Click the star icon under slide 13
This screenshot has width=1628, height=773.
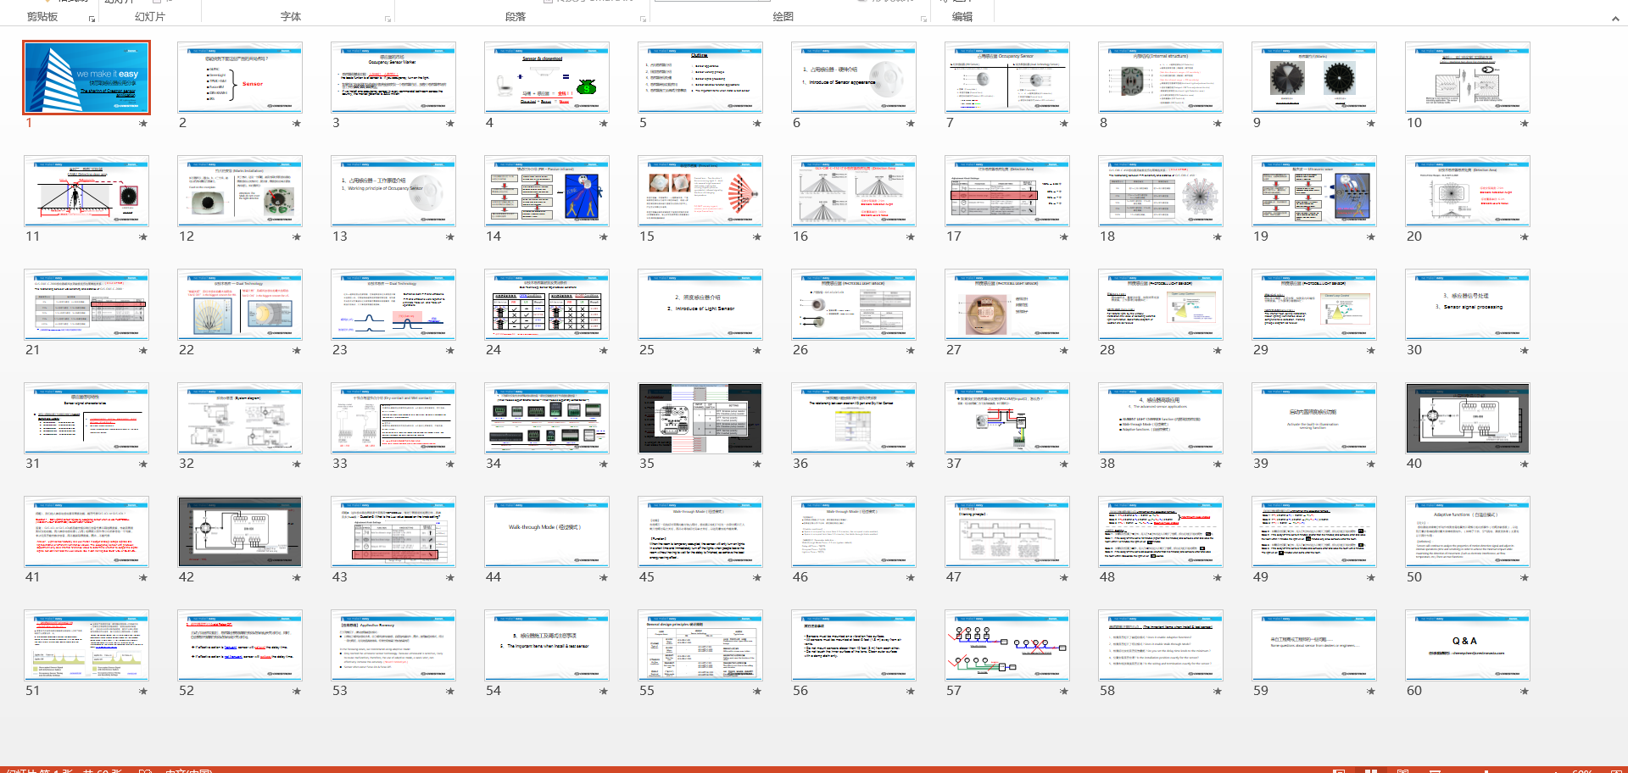pyautogui.click(x=450, y=237)
